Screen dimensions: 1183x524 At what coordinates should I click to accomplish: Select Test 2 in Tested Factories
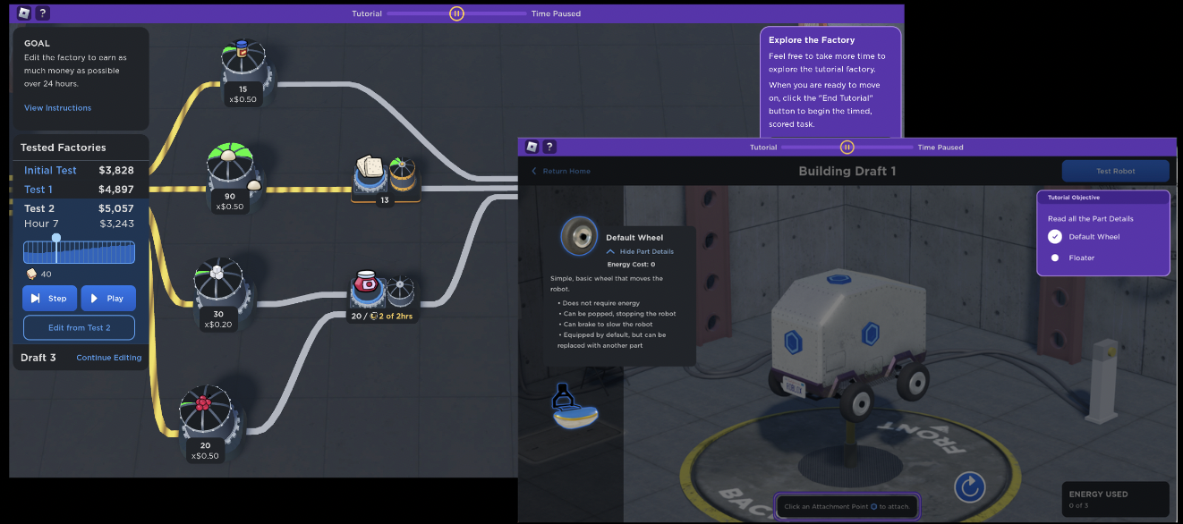coord(79,208)
